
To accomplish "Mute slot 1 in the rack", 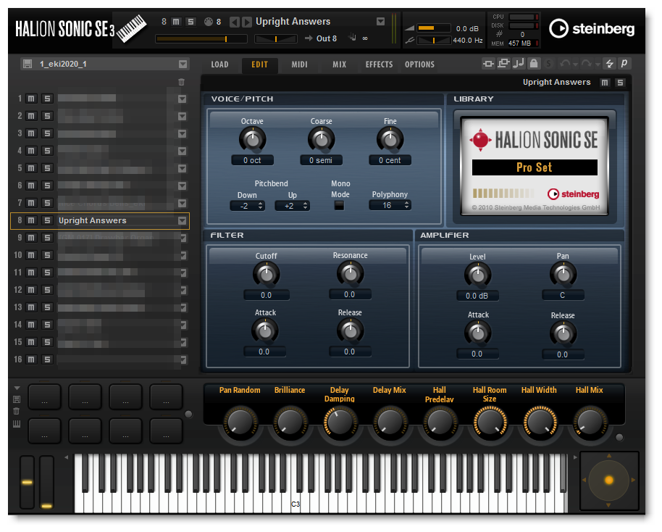I will [x=31, y=99].
